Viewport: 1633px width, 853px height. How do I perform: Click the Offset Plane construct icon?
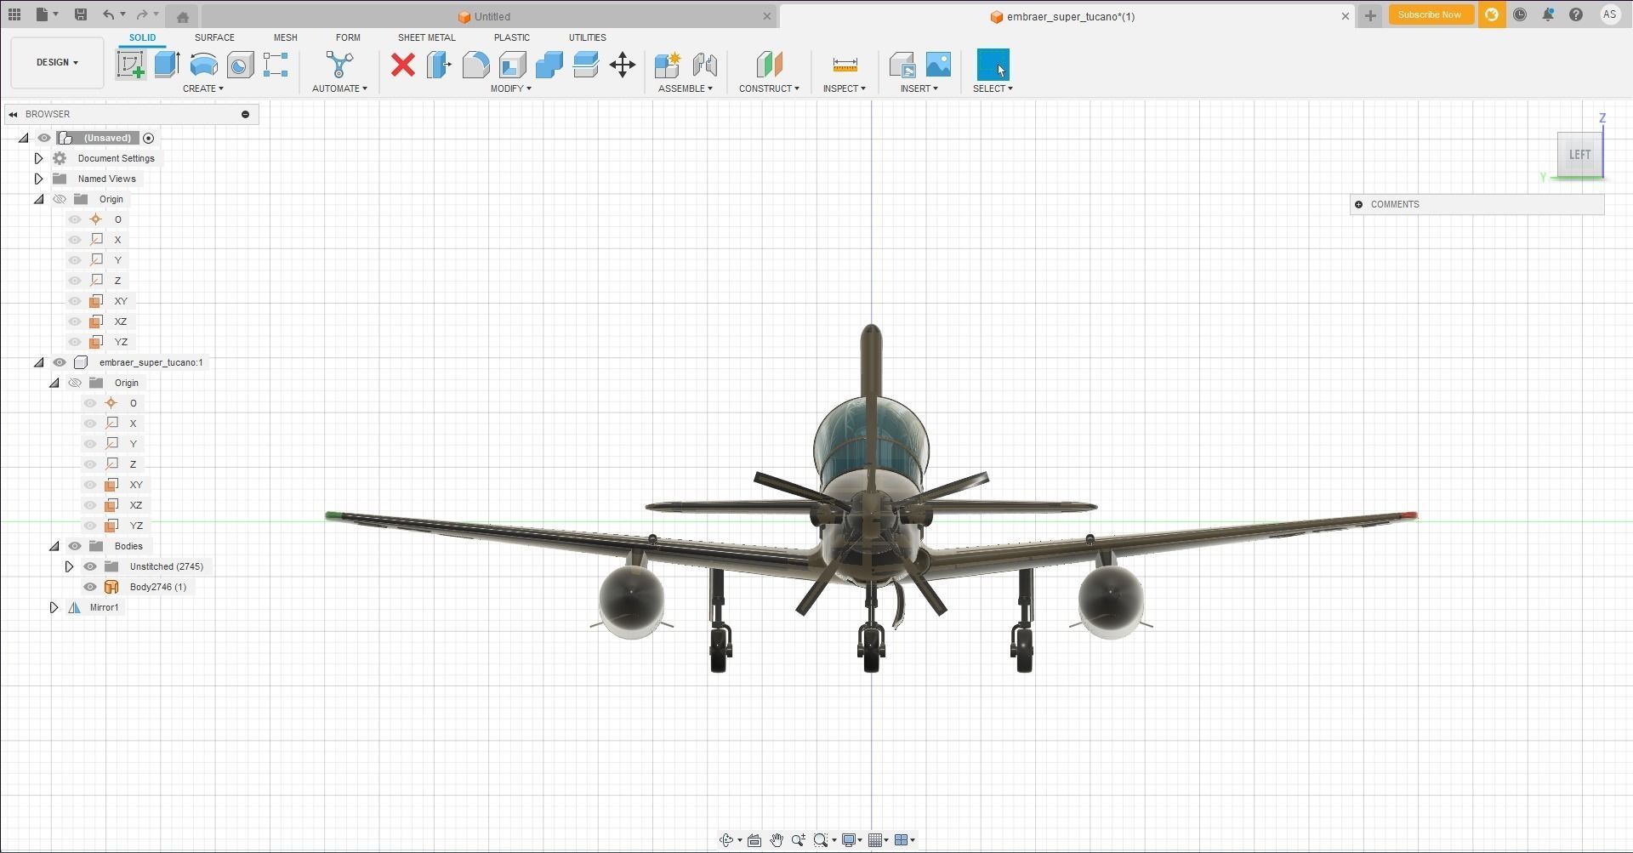[x=769, y=65]
